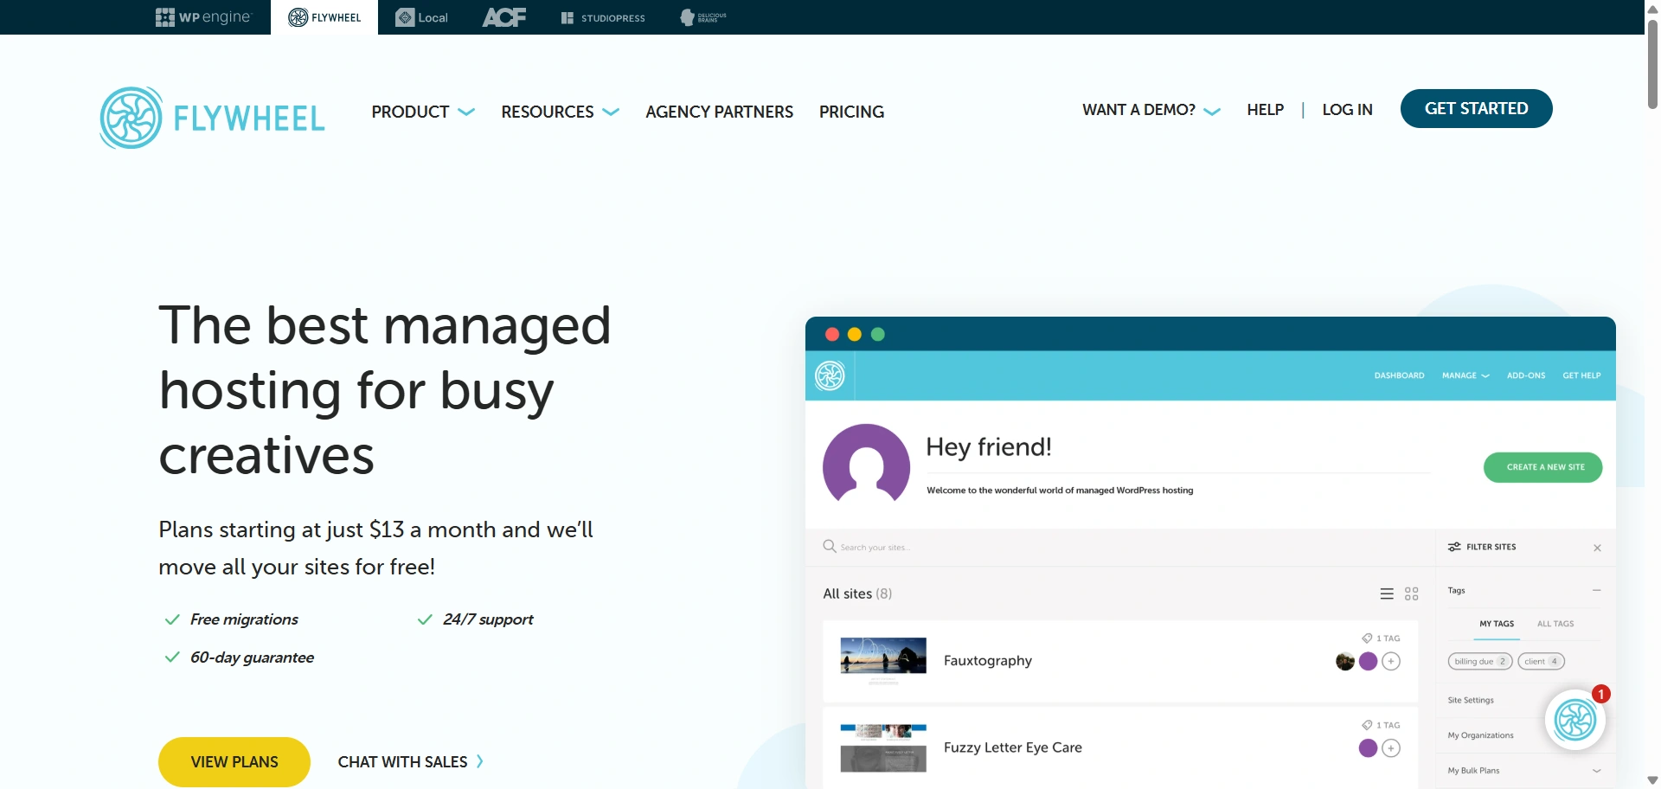Screen dimensions: 1661x789
Task: Click the purple avatar on Fauxtography row
Action: pyautogui.click(x=1368, y=661)
